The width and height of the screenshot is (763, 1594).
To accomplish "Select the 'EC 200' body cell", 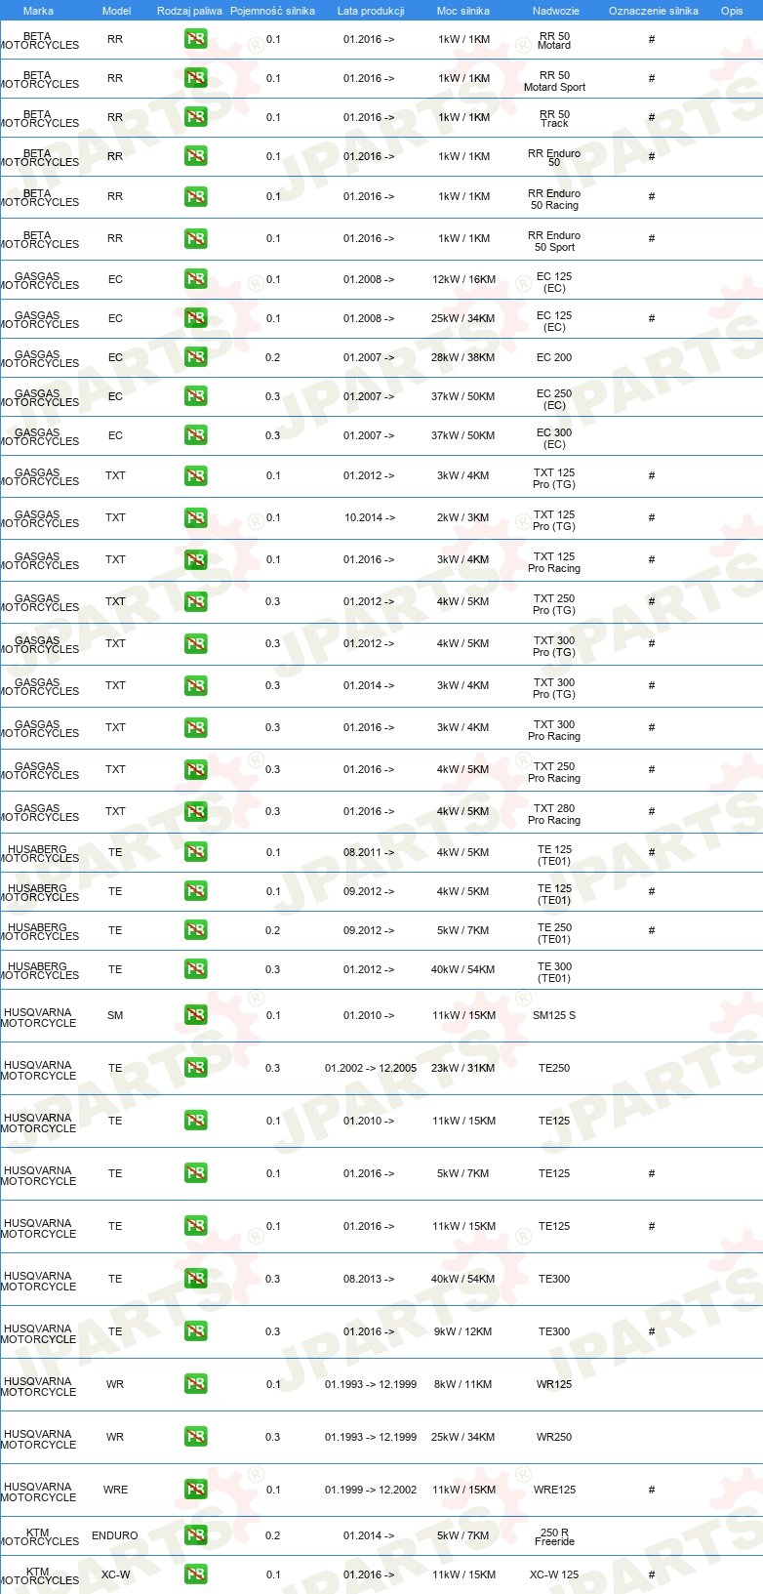I will (x=554, y=357).
